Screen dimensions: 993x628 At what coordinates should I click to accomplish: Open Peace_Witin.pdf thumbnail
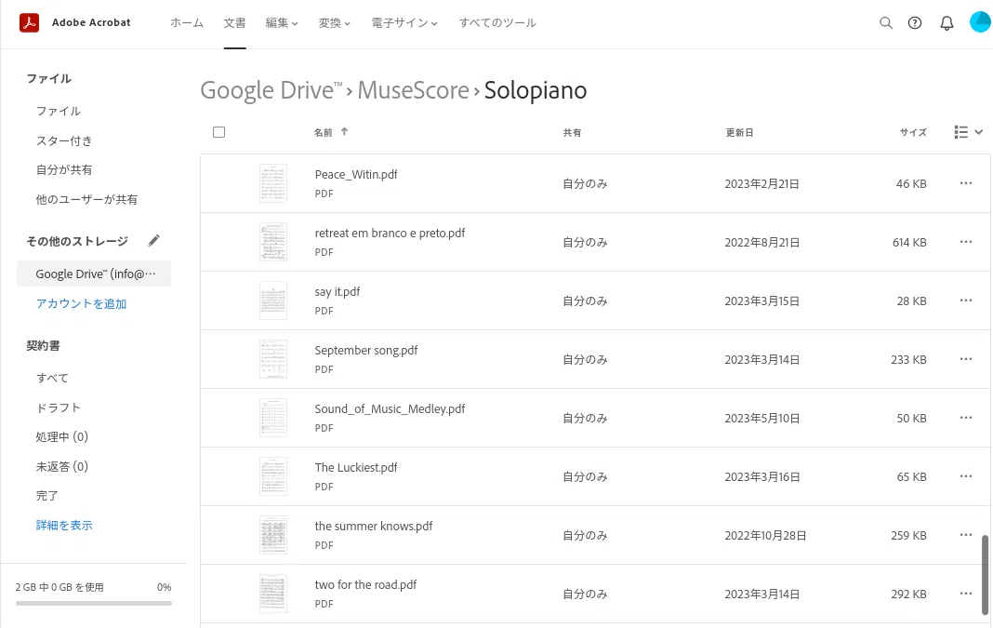273,183
